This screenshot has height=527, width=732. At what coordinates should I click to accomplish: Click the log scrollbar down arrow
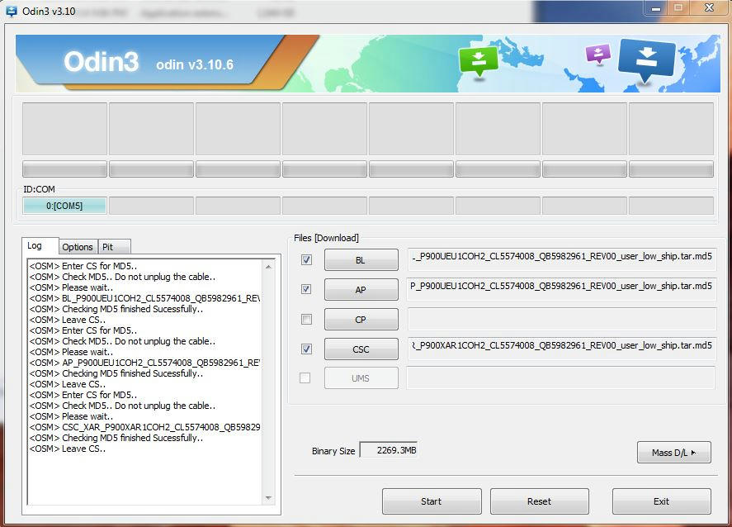point(270,499)
